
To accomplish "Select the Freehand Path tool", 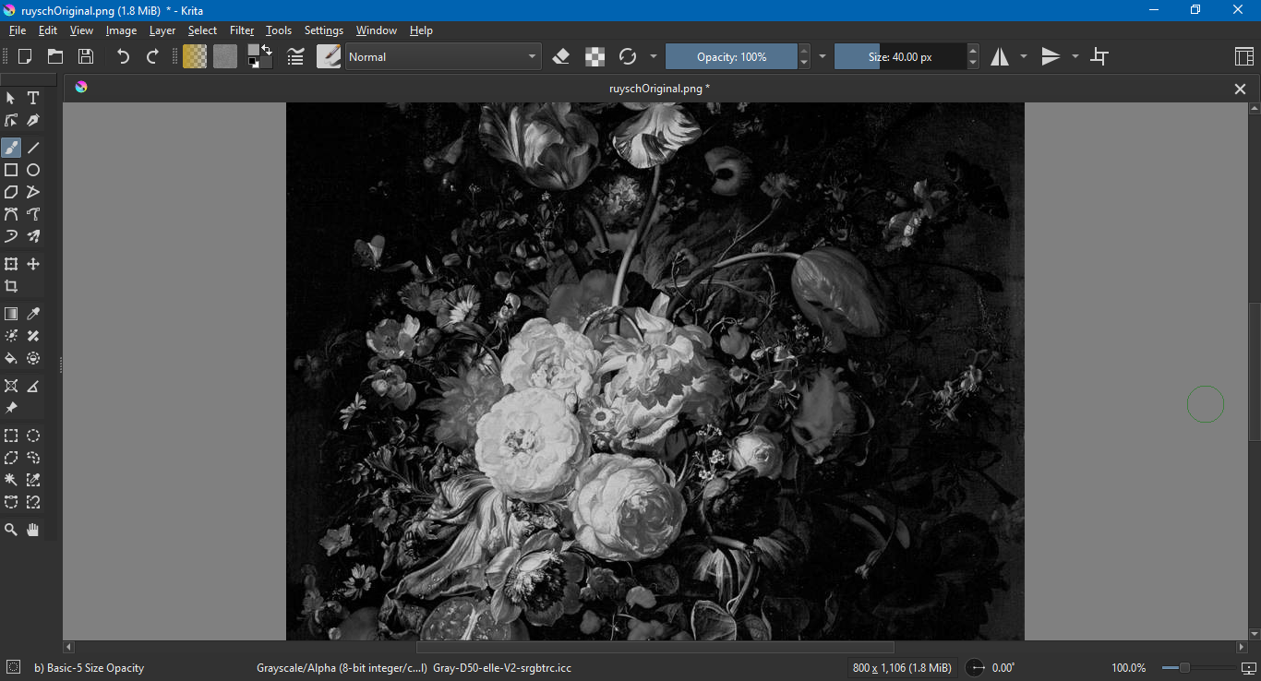I will [x=33, y=214].
